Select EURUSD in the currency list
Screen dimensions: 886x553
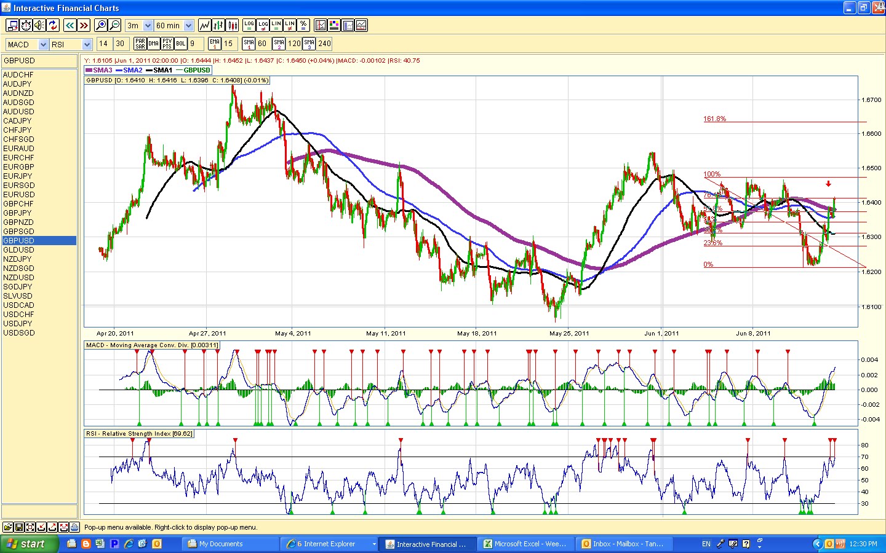[x=39, y=195]
